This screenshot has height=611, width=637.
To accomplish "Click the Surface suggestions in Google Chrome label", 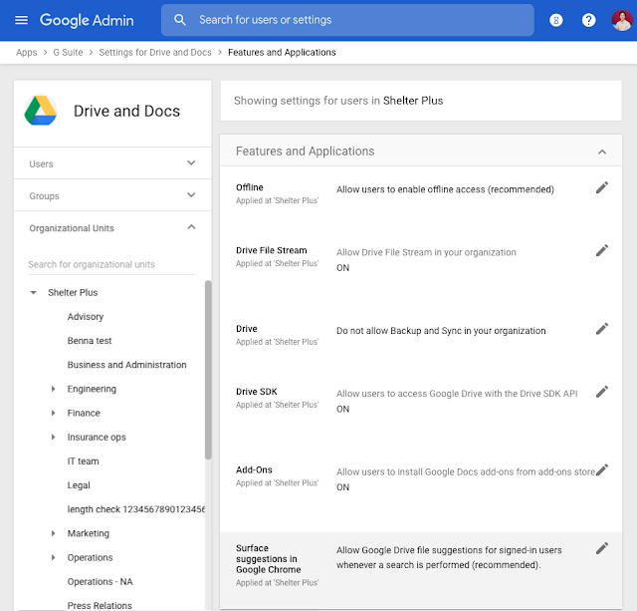I will tap(269, 559).
